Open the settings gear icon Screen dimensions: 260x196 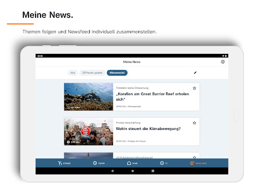222,62
